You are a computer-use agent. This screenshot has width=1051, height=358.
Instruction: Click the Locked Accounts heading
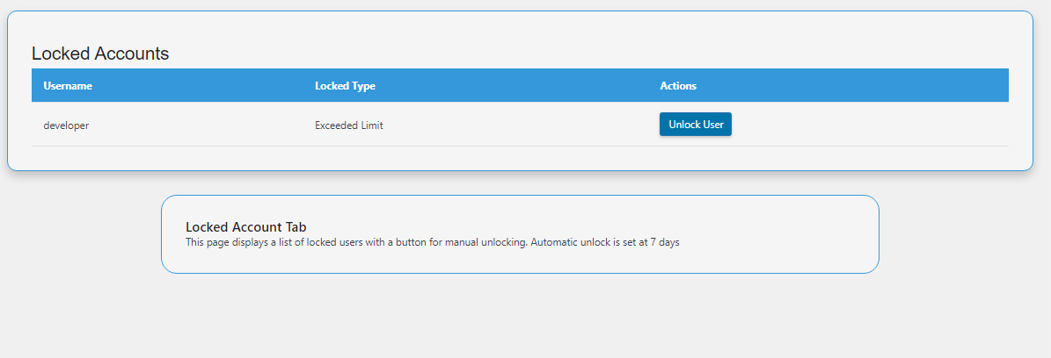coord(100,54)
